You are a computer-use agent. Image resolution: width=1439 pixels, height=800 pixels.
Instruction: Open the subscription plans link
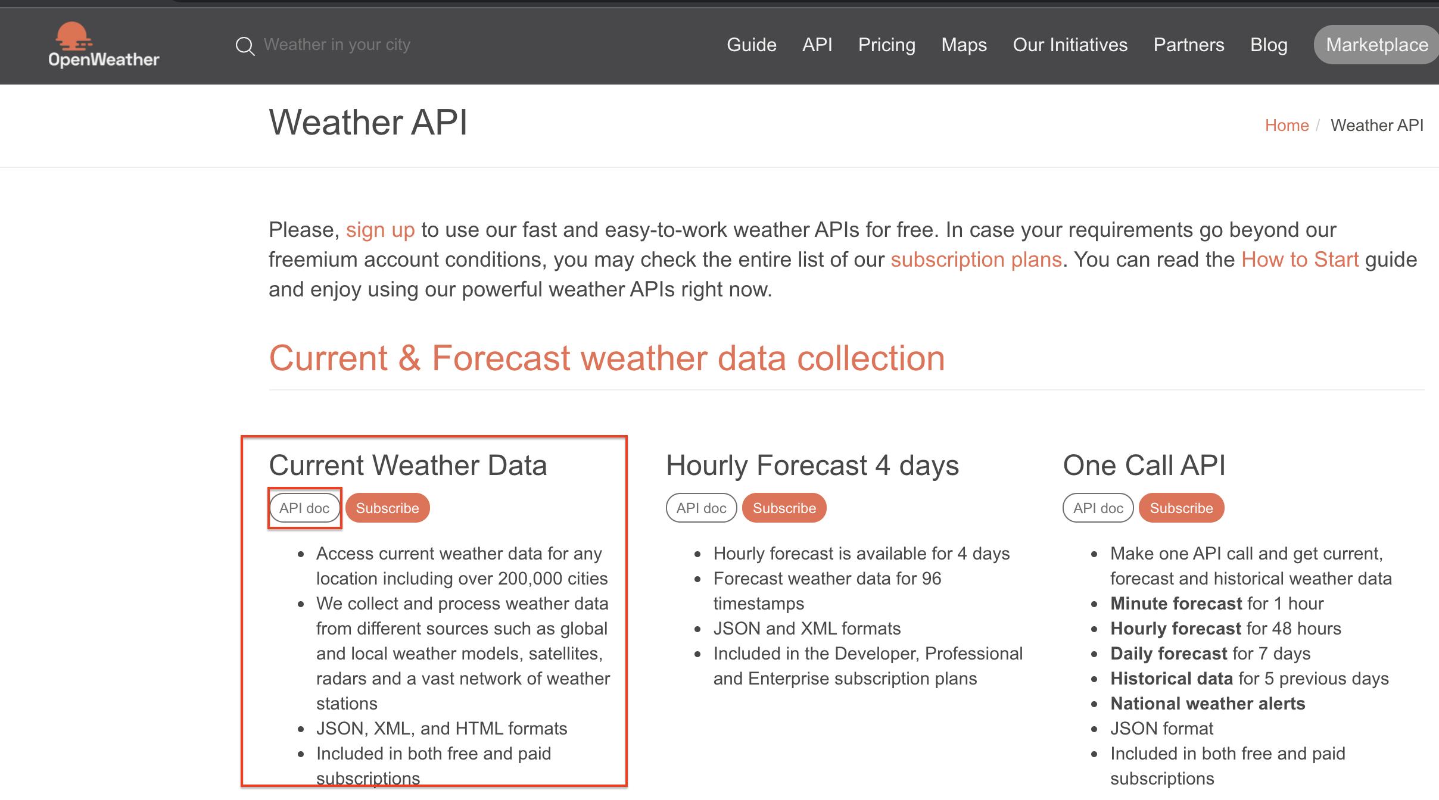pos(976,260)
